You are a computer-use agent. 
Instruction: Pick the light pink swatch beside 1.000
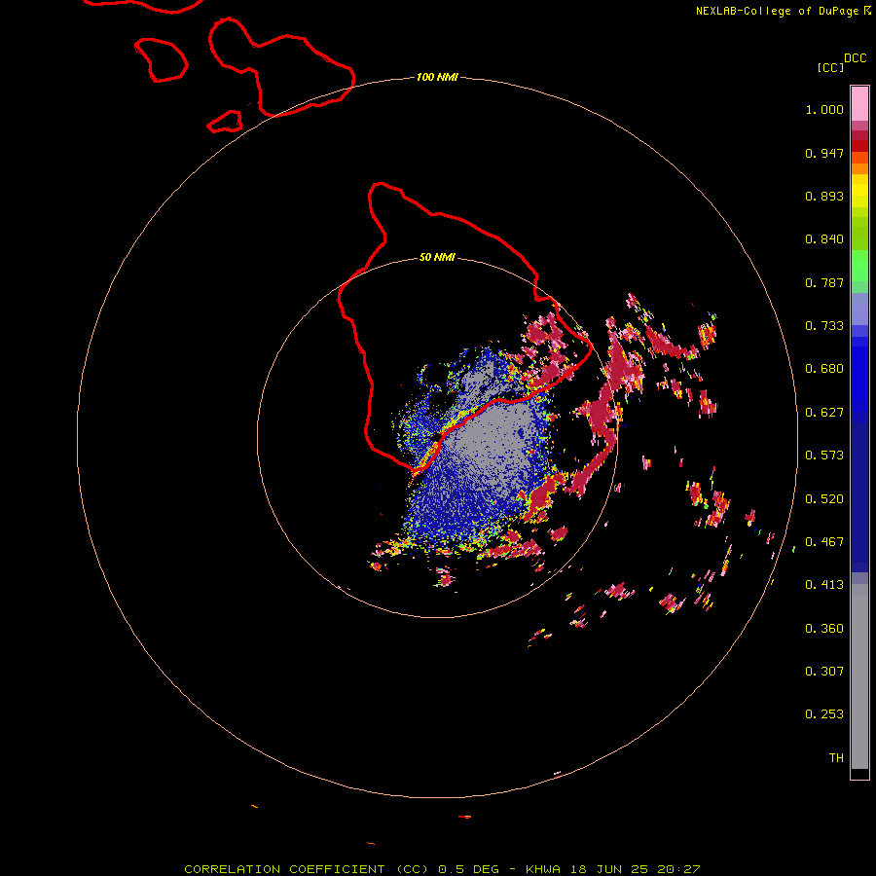point(859,104)
